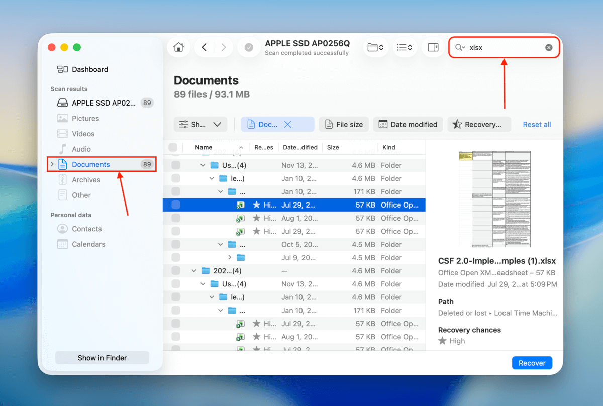Clear the xlsx search with the X icon
The image size is (603, 406).
tap(549, 47)
